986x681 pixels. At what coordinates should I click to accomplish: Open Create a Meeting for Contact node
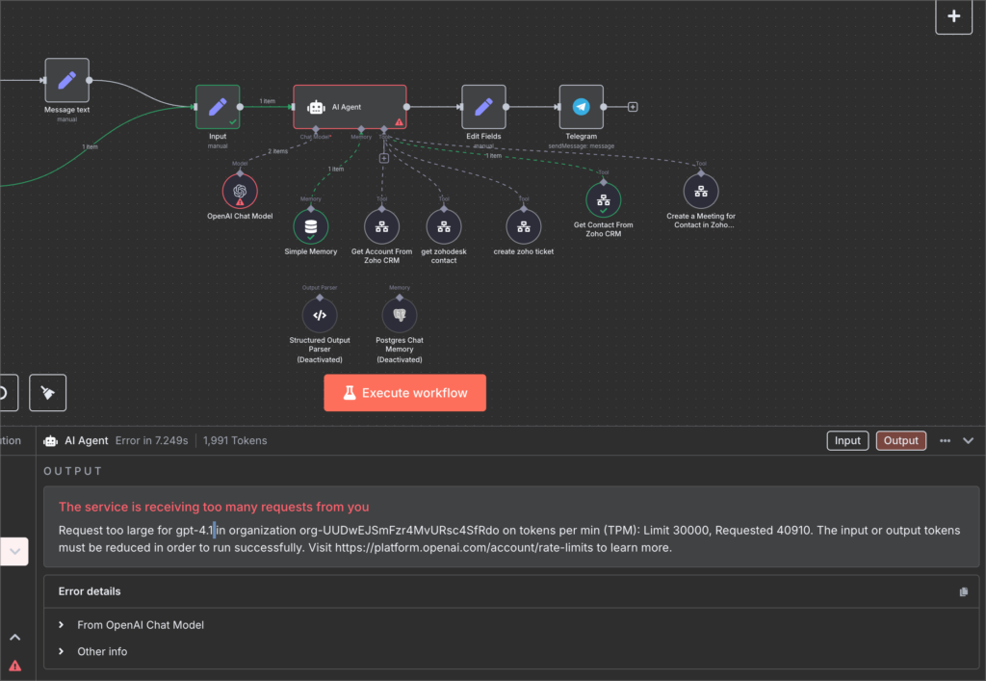click(x=701, y=191)
